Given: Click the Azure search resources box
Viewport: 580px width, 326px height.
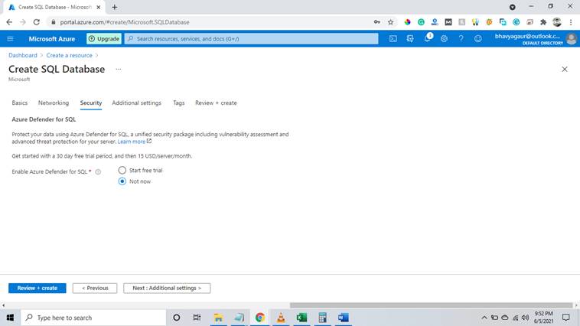Looking at the screenshot, I should 252,38.
